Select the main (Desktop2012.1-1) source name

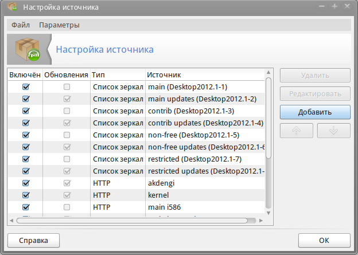coord(188,87)
